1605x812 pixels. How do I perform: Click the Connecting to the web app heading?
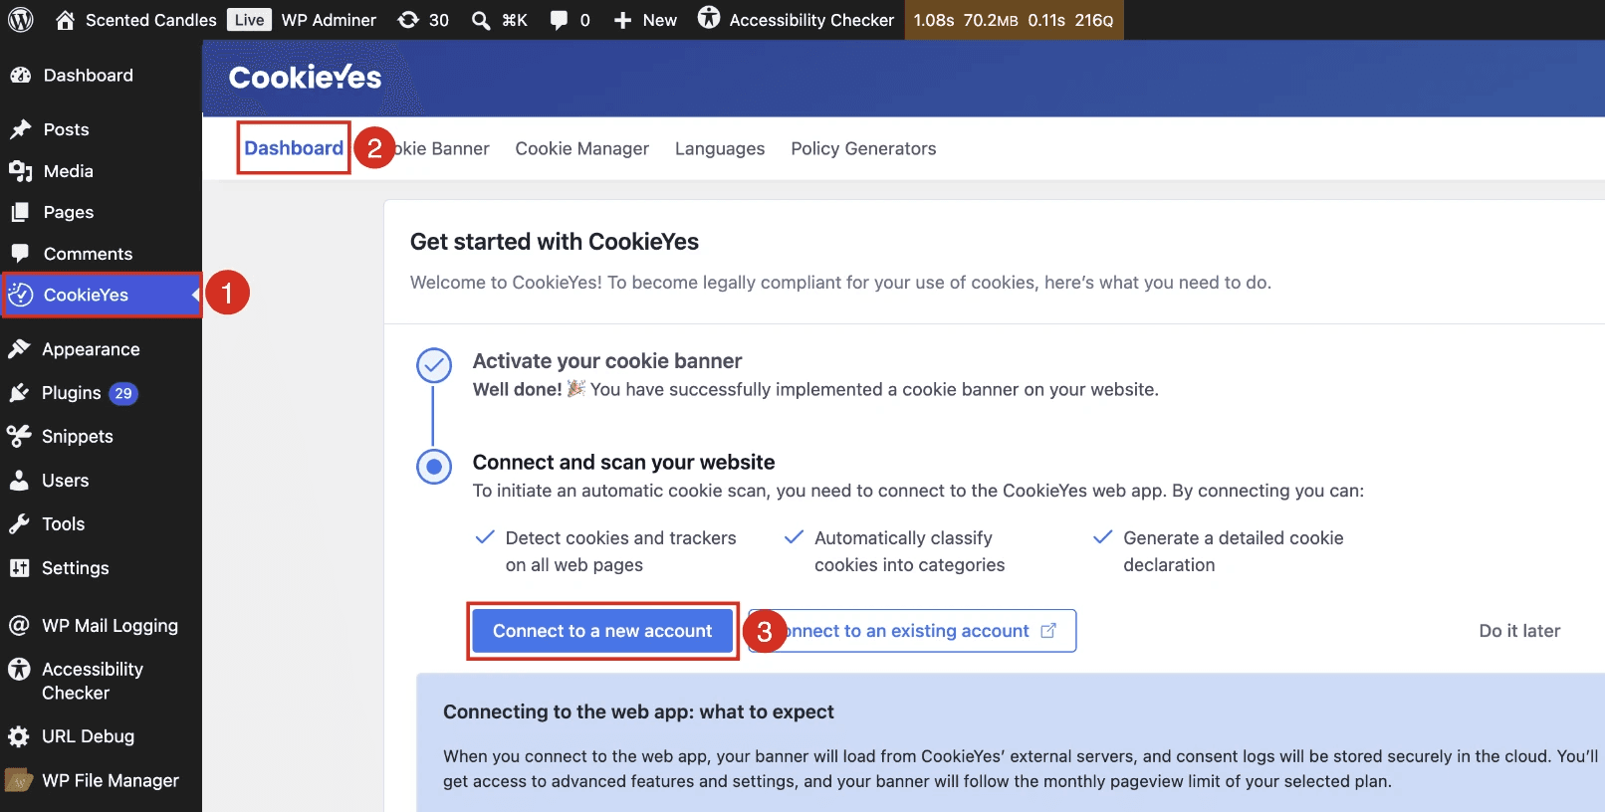tap(638, 711)
